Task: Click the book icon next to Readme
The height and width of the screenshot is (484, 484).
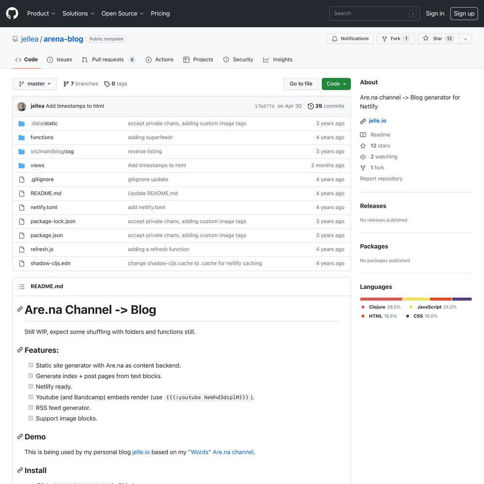Action: [x=363, y=135]
